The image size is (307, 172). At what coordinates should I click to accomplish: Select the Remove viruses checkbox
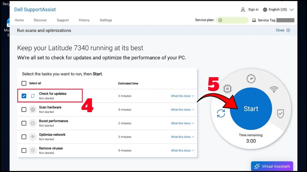pyautogui.click(x=24, y=151)
